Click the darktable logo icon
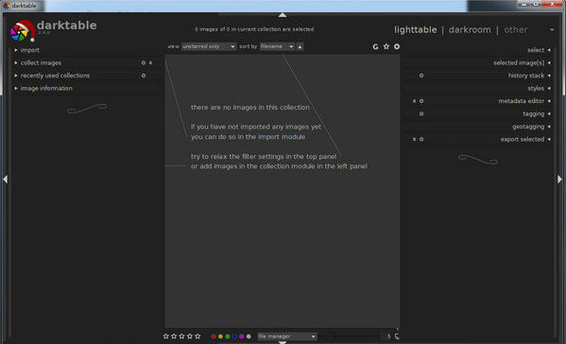This screenshot has height=344, width=566. coord(23,31)
